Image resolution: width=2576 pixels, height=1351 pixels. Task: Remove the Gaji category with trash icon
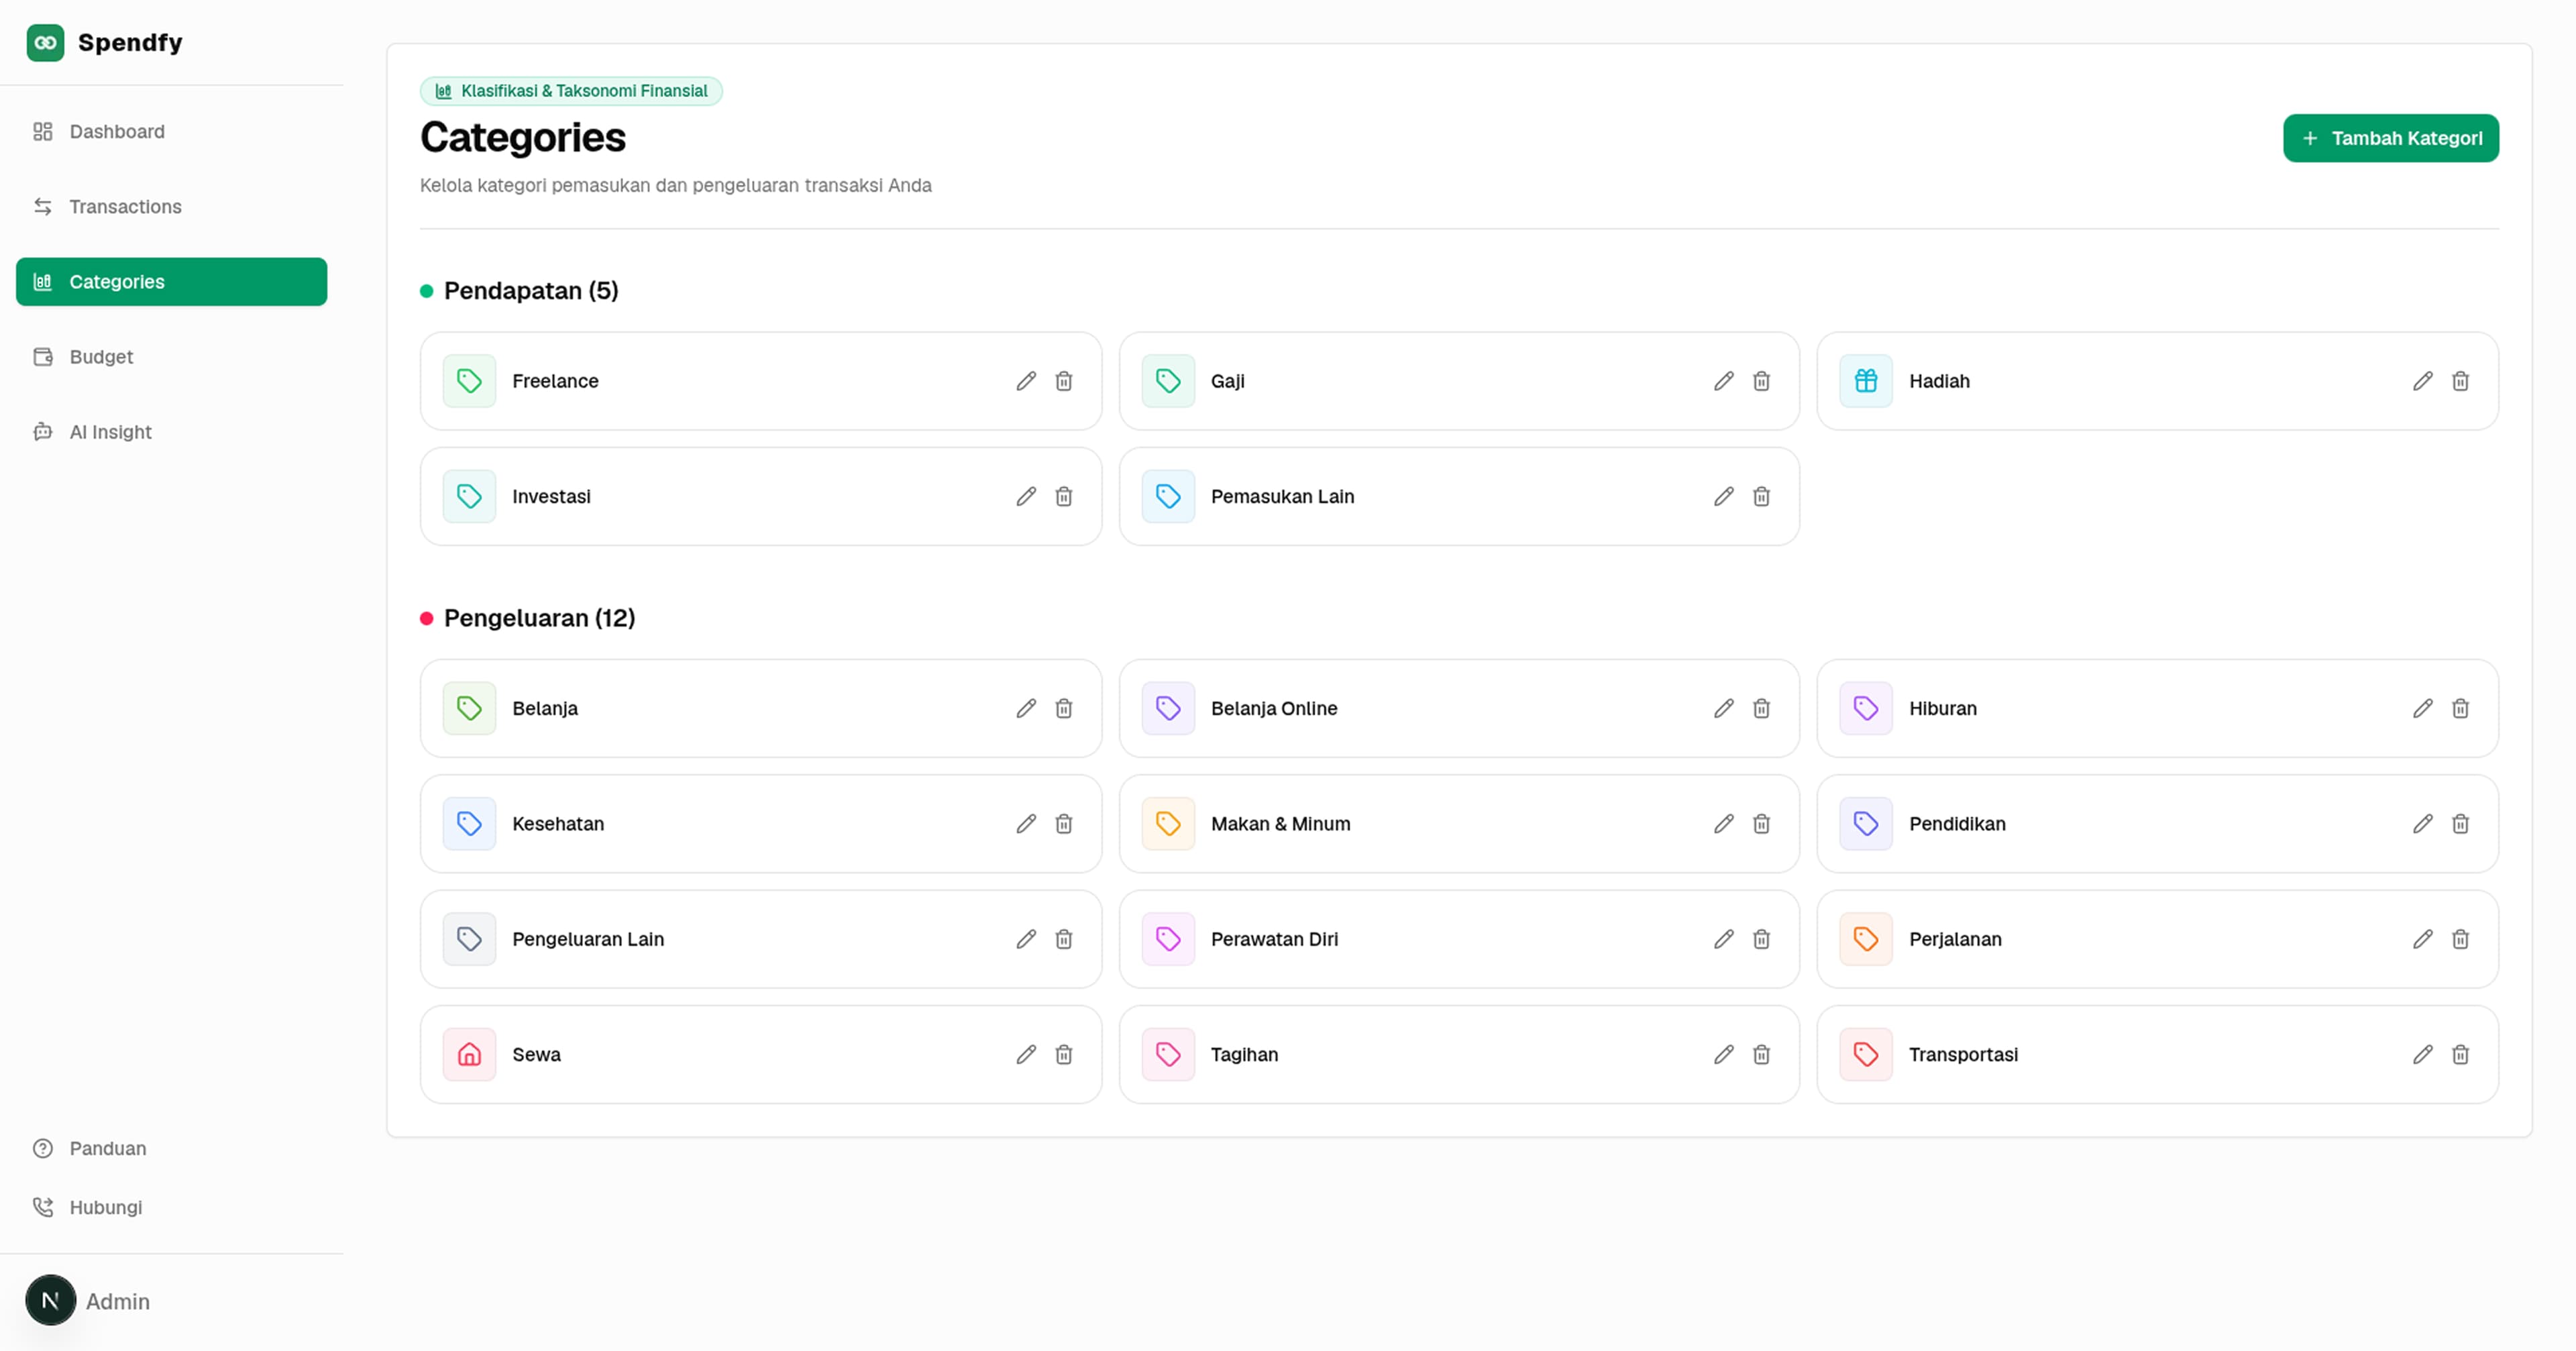[1762, 381]
